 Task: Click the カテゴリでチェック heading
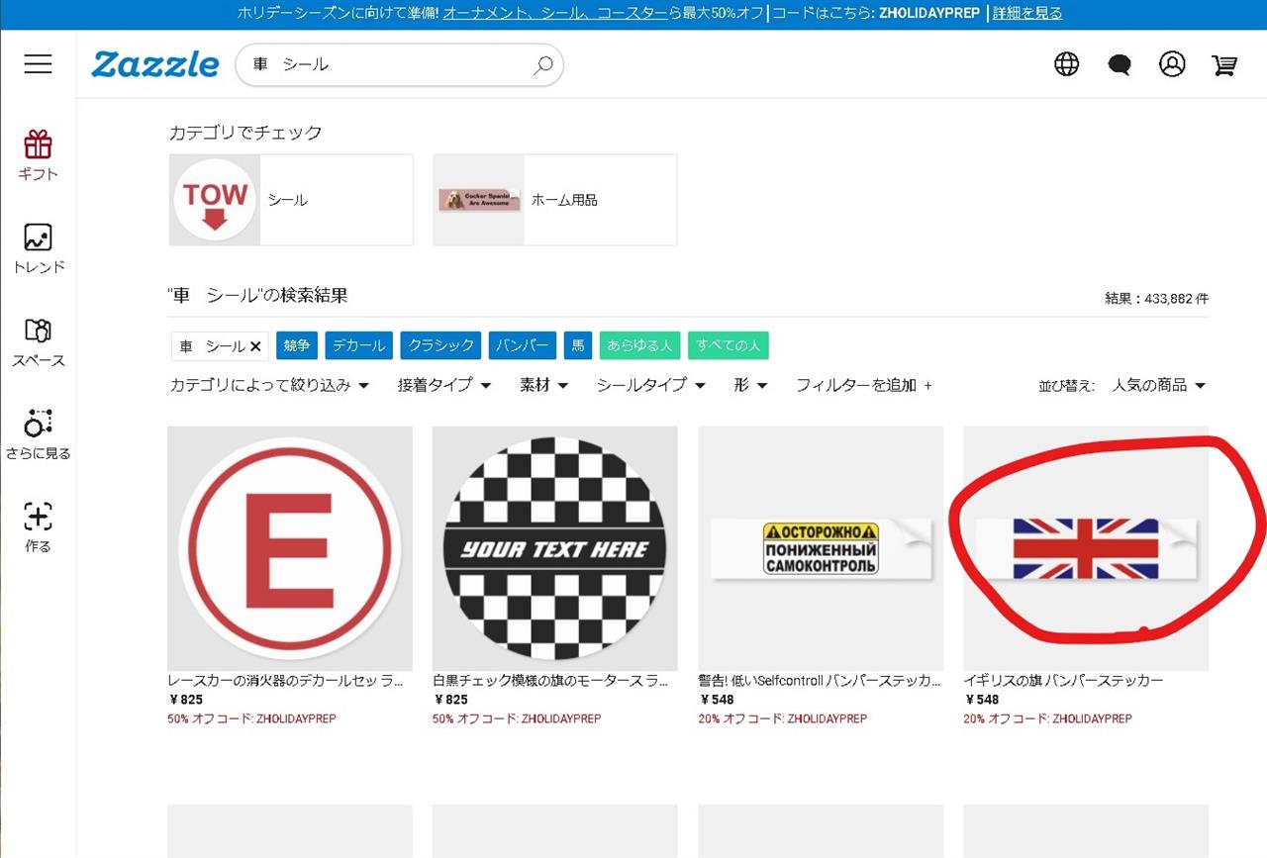pyautogui.click(x=245, y=133)
